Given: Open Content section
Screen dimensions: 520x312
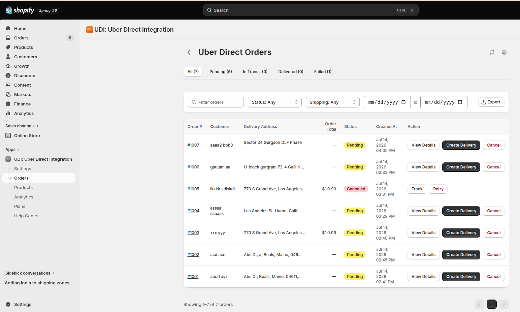Looking at the screenshot, I should [23, 85].
